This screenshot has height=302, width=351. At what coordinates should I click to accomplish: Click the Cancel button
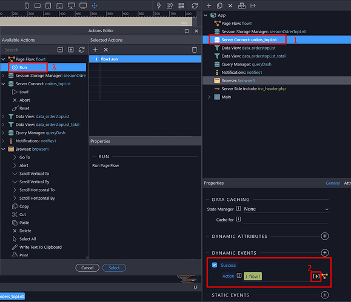(x=87, y=268)
